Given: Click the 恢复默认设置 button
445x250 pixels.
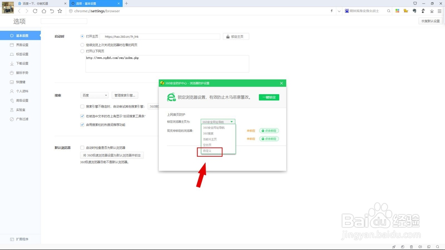Looking at the screenshot, I should (x=430, y=21).
